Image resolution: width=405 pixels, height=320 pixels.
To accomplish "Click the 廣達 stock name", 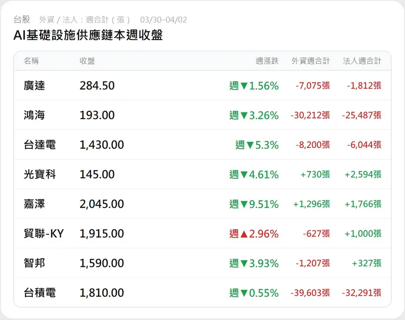I will pos(34,86).
